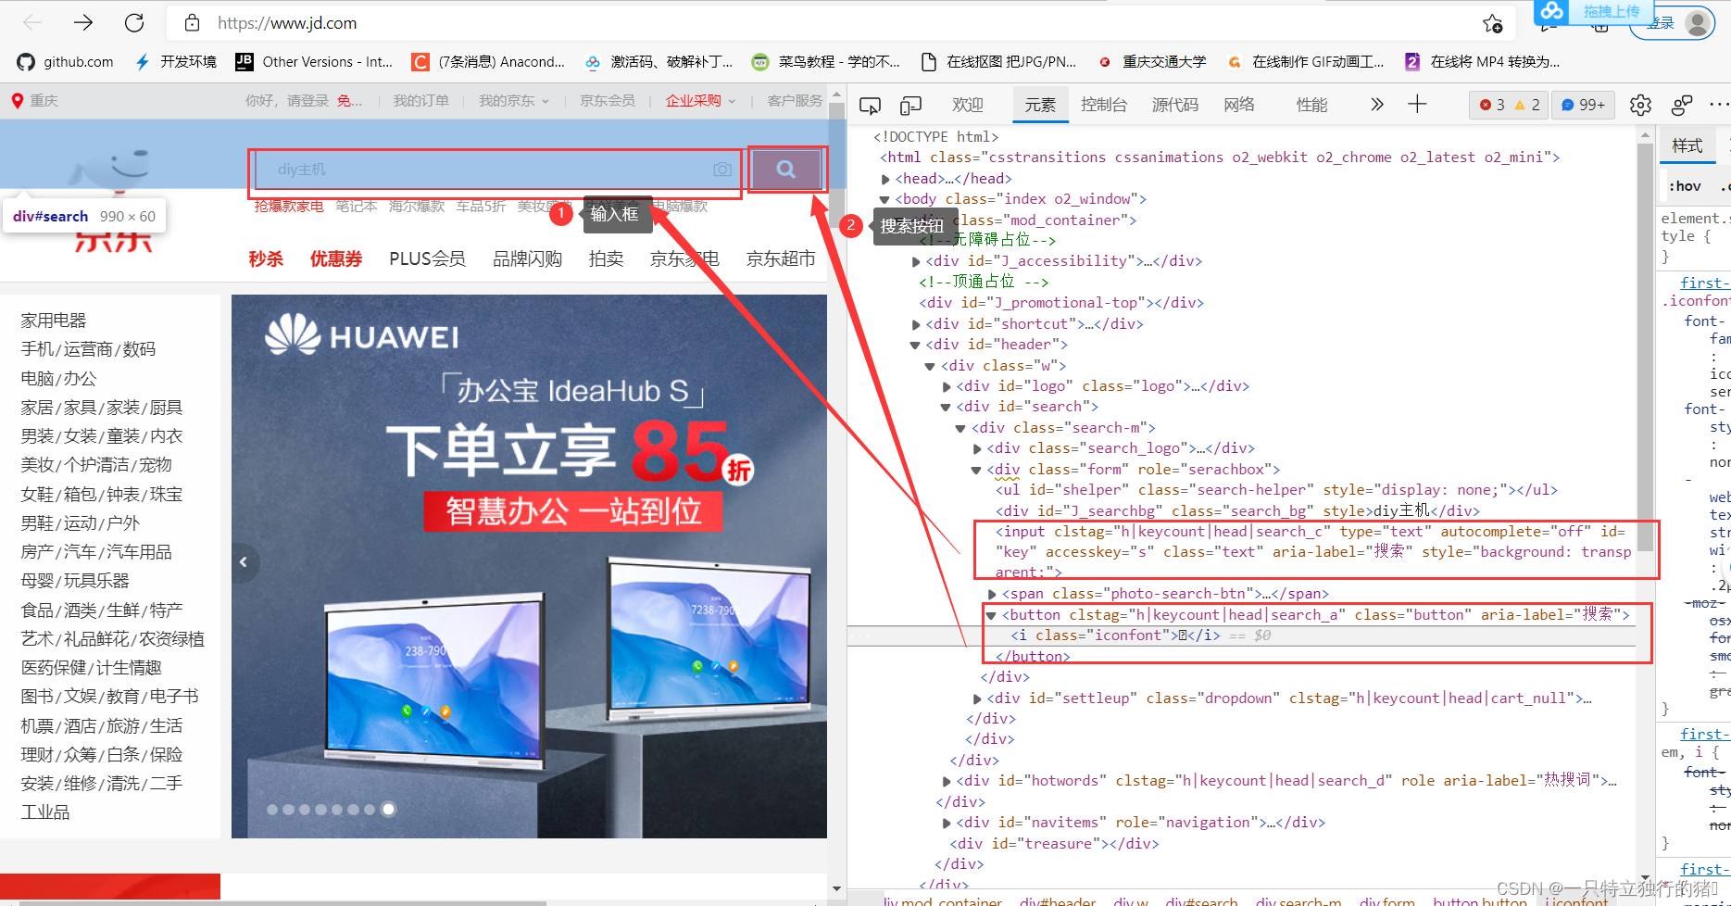Click the 我的订单 link
The image size is (1731, 906).
(421, 100)
